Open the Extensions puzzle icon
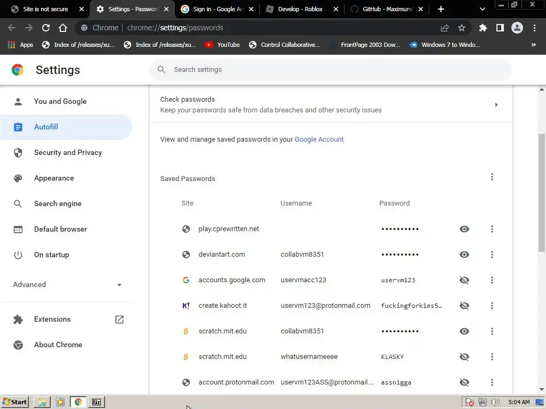Viewport: 546px width, 409px height. (483, 28)
